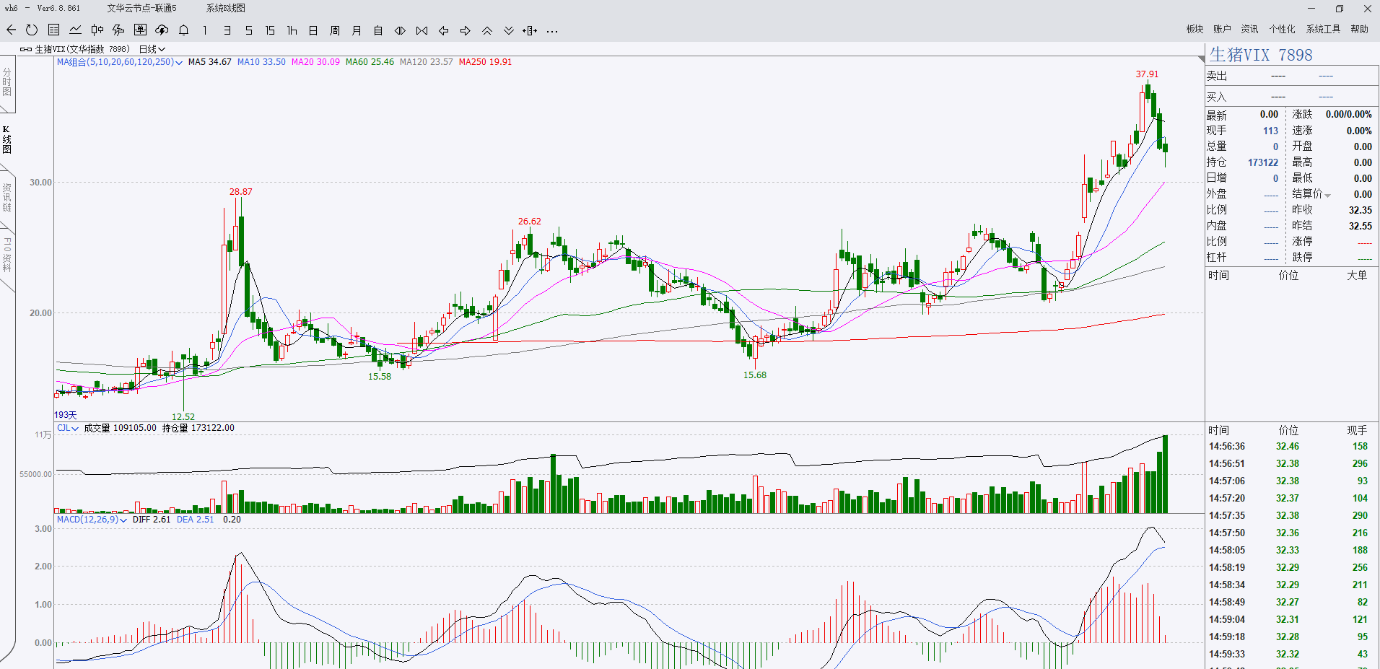Image resolution: width=1380 pixels, height=669 pixels.
Task: Click the double up chevron icon
Action: click(487, 30)
